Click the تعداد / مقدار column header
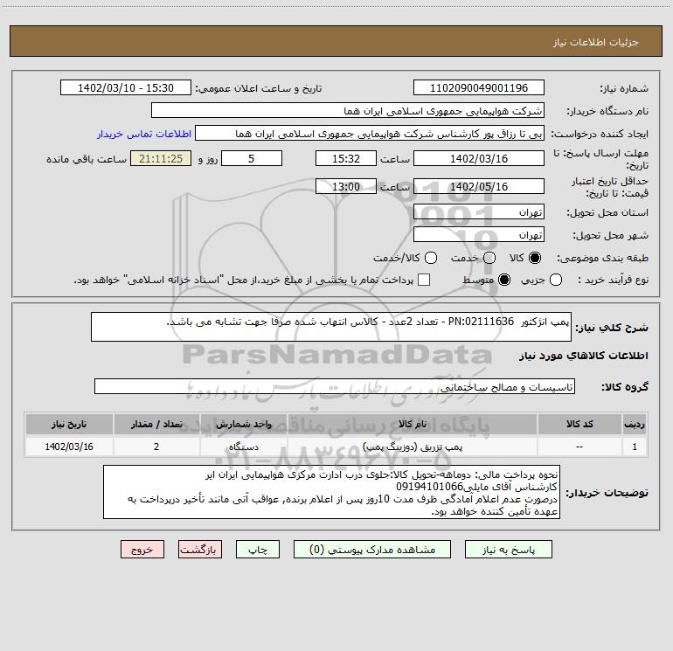 pyautogui.click(x=156, y=424)
